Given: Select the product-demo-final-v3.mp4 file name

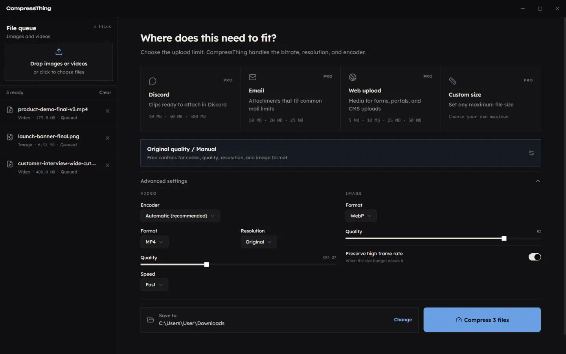Looking at the screenshot, I should pyautogui.click(x=53, y=109).
